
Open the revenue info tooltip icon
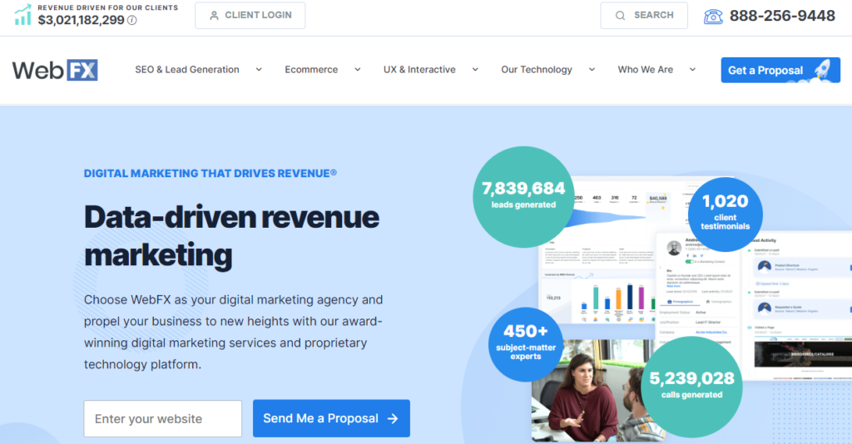(132, 21)
